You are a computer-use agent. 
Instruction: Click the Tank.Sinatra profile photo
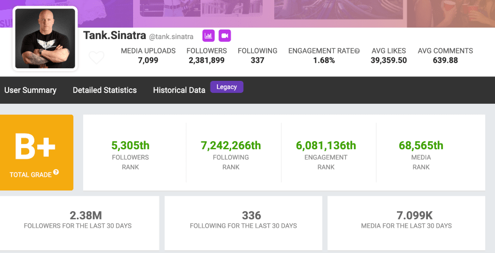tap(45, 38)
